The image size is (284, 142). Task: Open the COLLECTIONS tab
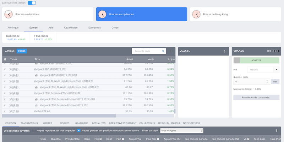(147, 123)
